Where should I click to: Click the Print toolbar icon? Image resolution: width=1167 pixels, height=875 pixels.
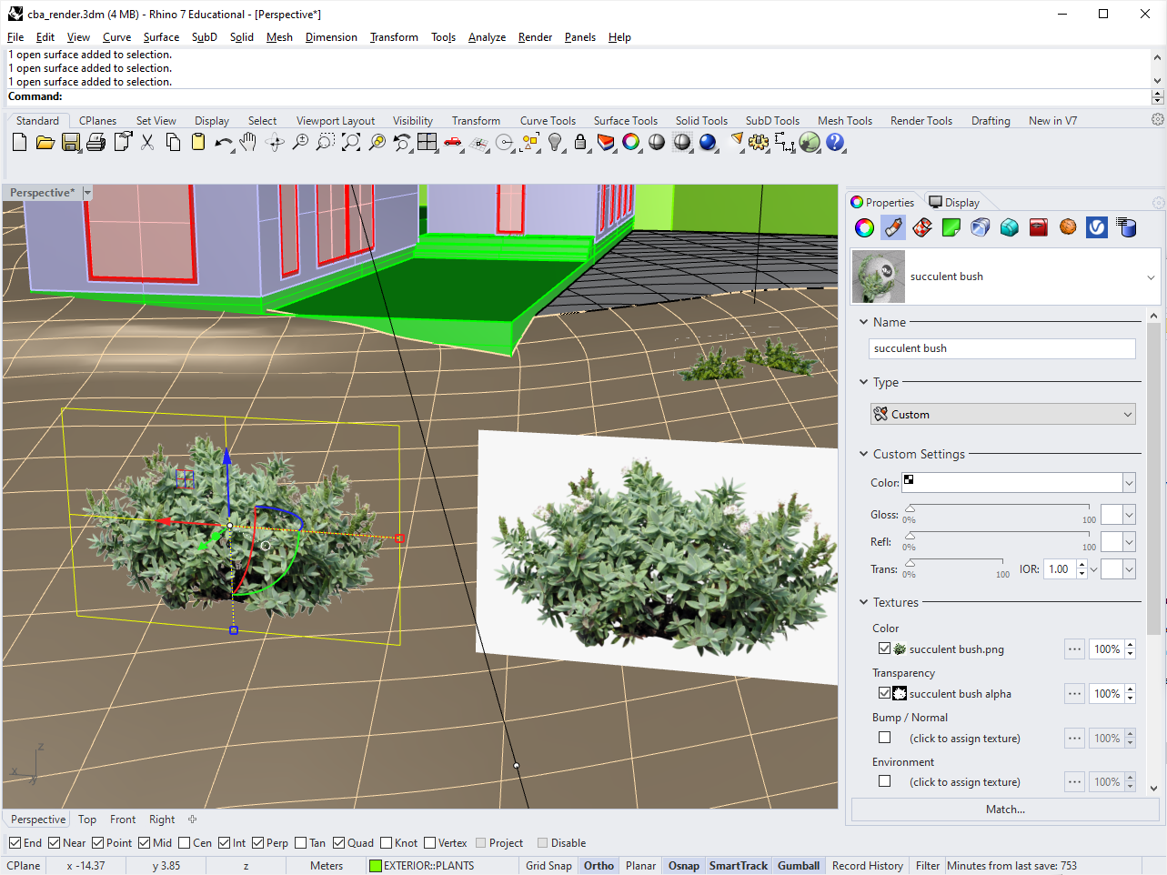(96, 143)
